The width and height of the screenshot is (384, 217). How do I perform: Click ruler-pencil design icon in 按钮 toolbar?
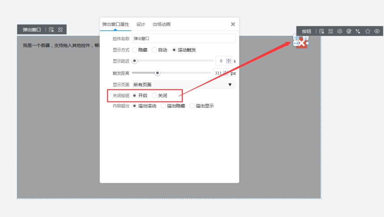pyautogui.click(x=331, y=31)
